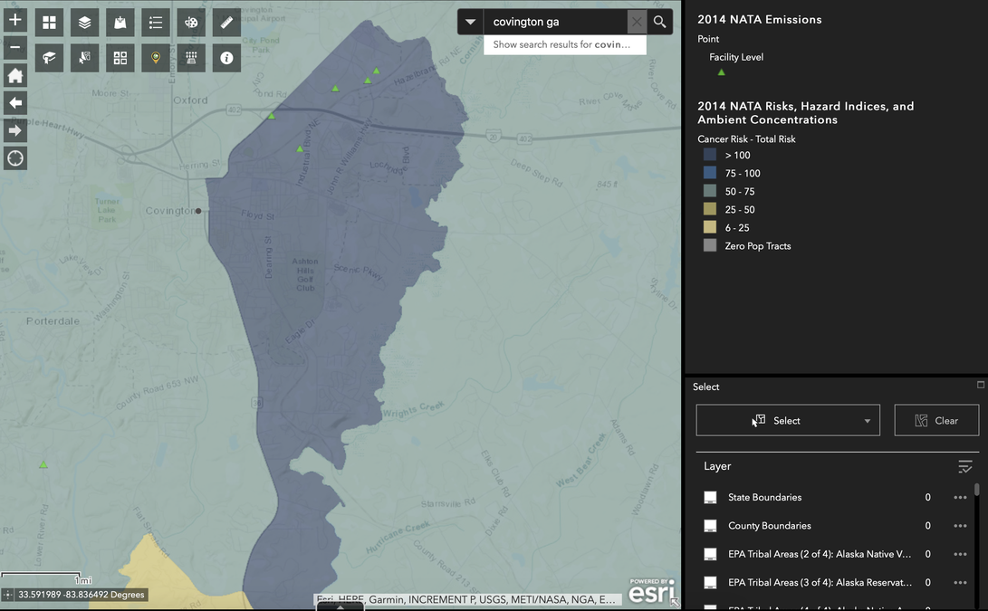Image resolution: width=988 pixels, height=611 pixels.
Task: Open the Draw palette tool
Action: 191,24
